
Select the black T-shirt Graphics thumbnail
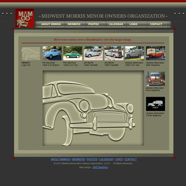point(155,104)
